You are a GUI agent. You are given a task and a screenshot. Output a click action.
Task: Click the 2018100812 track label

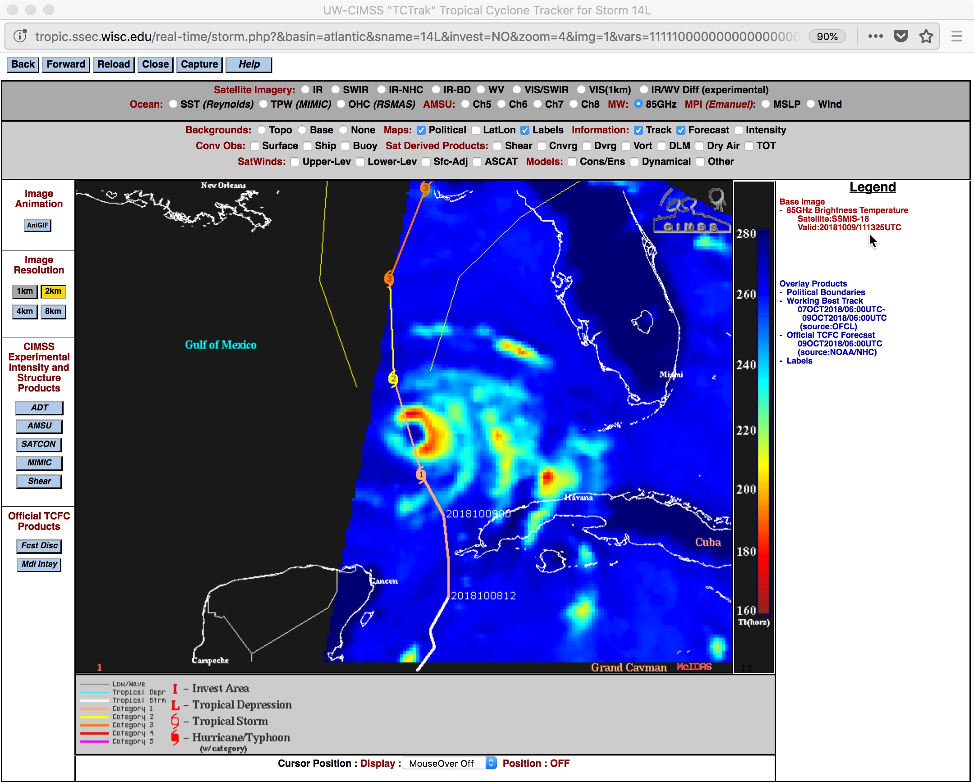click(483, 596)
